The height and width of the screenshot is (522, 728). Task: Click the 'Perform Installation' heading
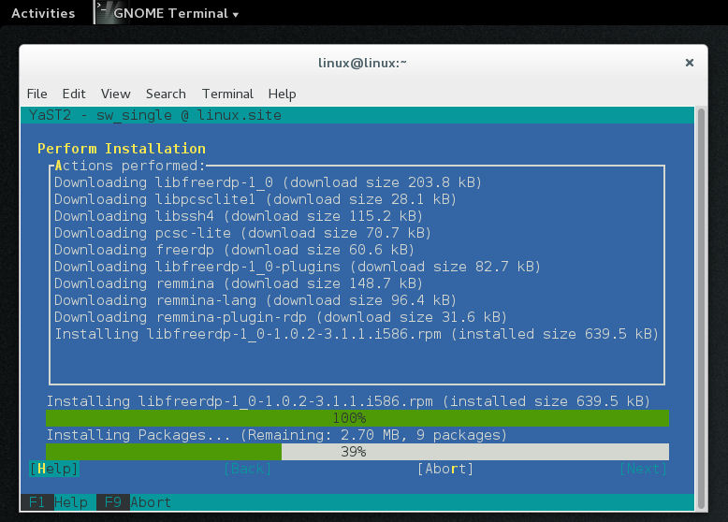click(122, 149)
